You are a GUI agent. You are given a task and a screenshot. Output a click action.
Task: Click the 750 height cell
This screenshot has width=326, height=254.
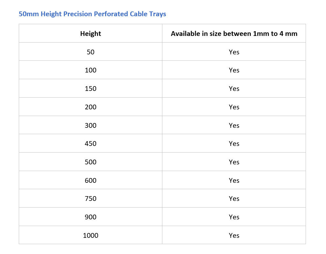point(90,199)
